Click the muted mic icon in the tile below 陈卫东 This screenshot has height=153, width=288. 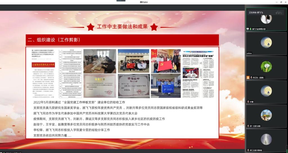(x=248, y=101)
